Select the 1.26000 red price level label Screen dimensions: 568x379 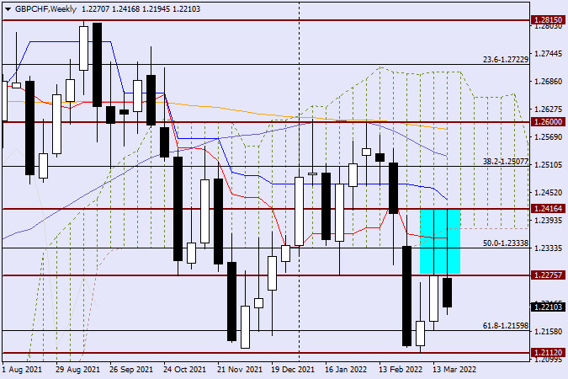pyautogui.click(x=549, y=122)
